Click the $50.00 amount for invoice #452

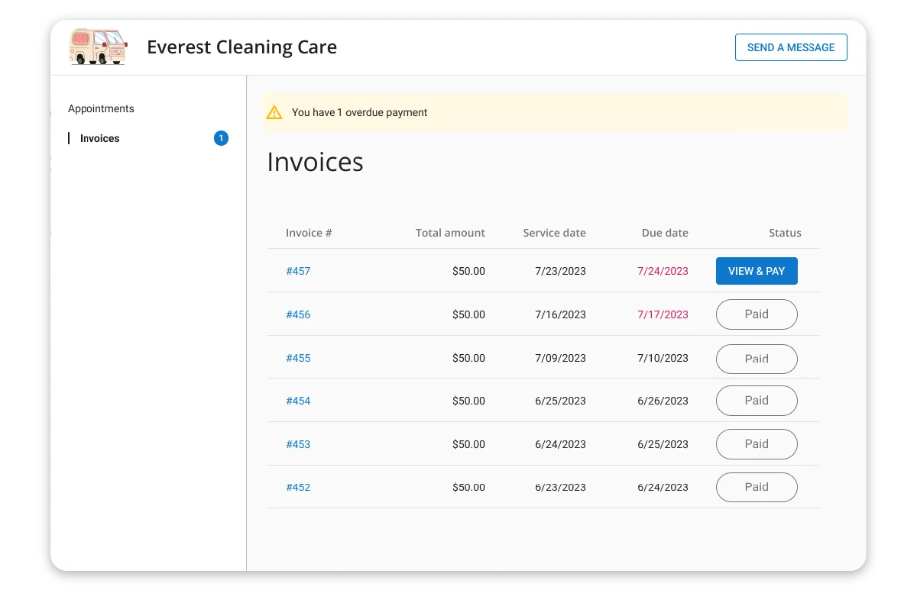[468, 487]
